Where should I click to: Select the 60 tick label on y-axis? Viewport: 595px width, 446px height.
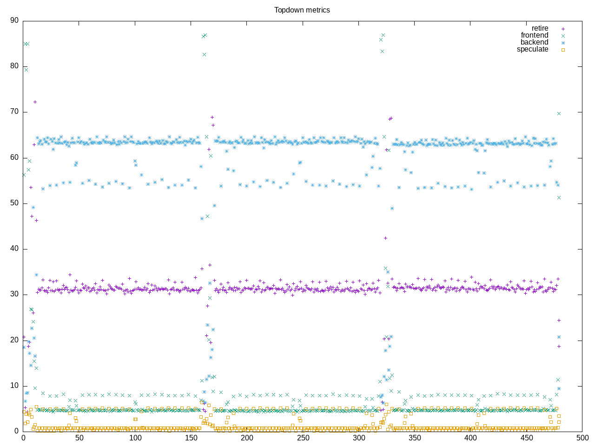tap(14, 157)
